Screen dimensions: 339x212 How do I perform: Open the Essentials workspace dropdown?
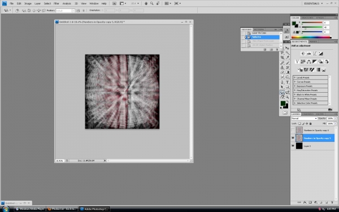pyautogui.click(x=313, y=3)
